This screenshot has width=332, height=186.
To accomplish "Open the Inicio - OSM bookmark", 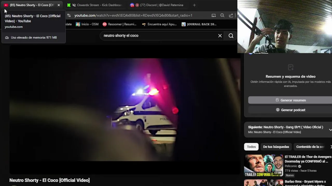I will (87, 24).
